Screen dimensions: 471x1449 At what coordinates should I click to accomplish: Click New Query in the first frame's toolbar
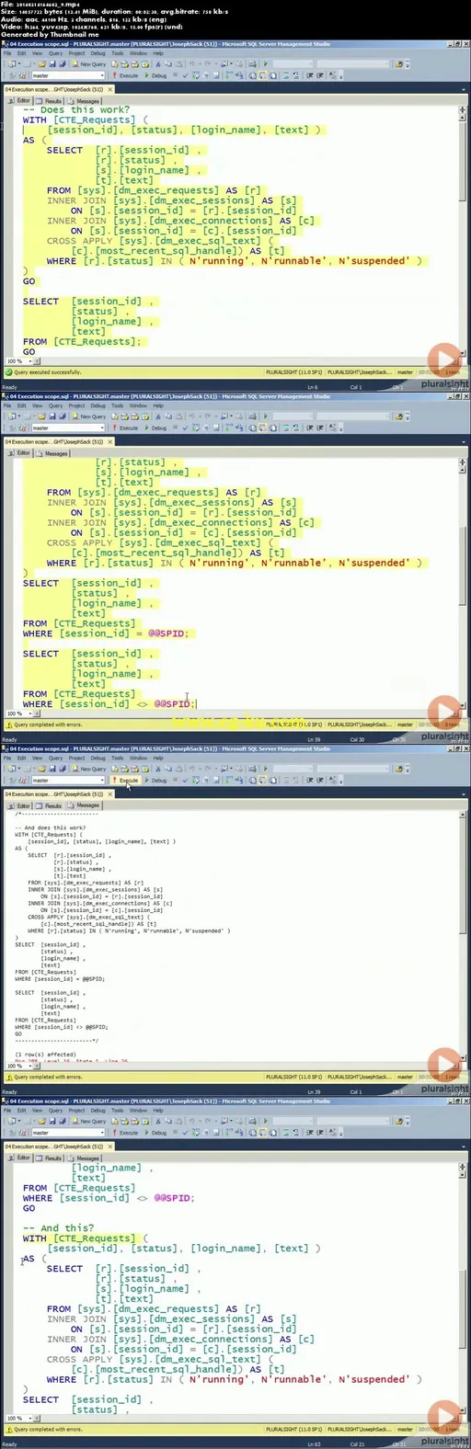tap(90, 64)
